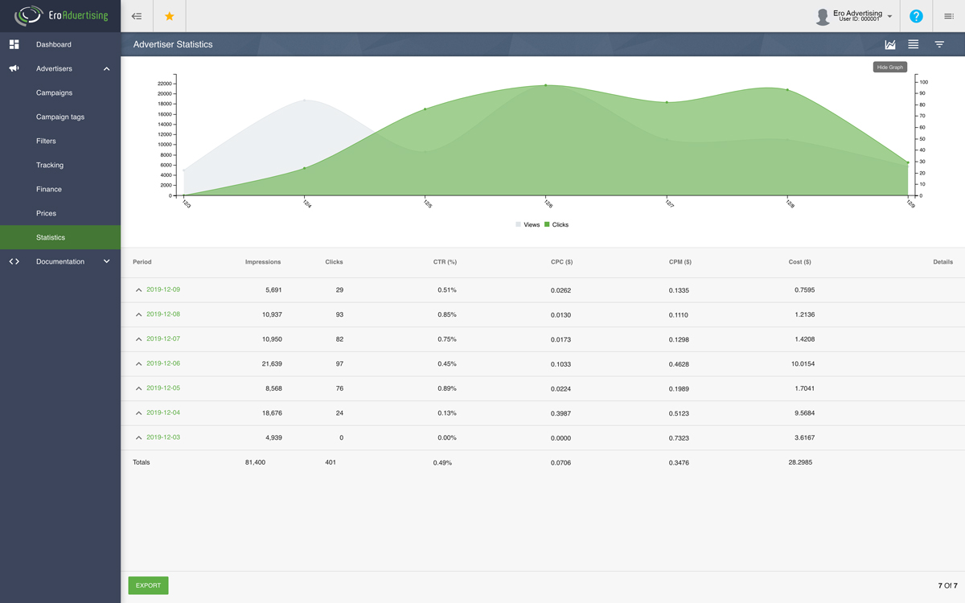Click the Clicks data point at 12/8
The width and height of the screenshot is (965, 603).
coord(787,90)
